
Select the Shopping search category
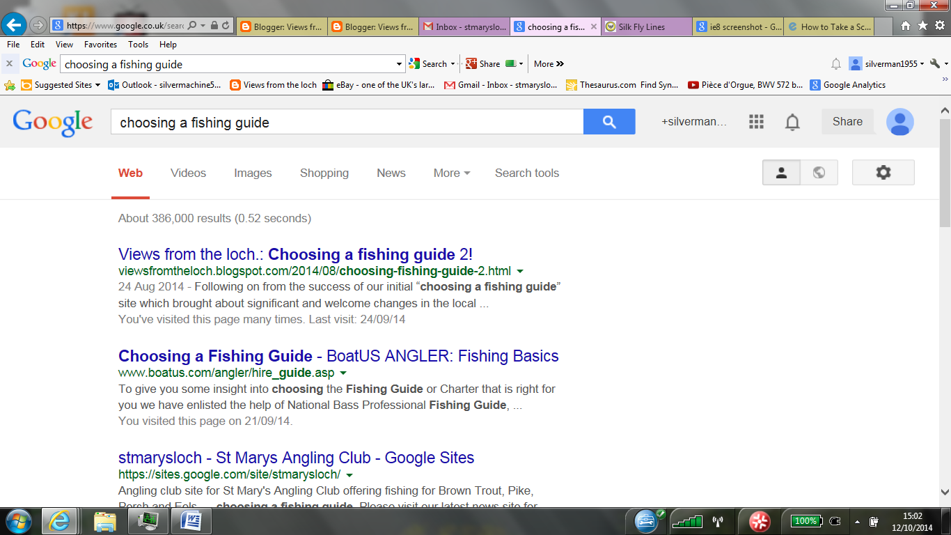pos(324,173)
